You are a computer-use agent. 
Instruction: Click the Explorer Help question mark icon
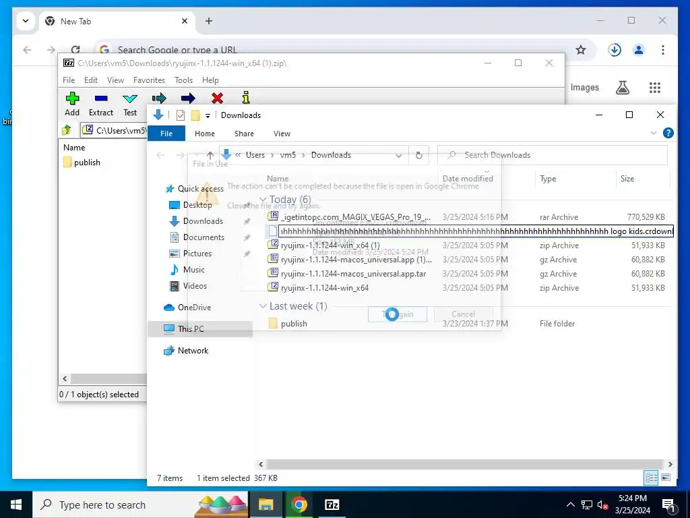(668, 133)
